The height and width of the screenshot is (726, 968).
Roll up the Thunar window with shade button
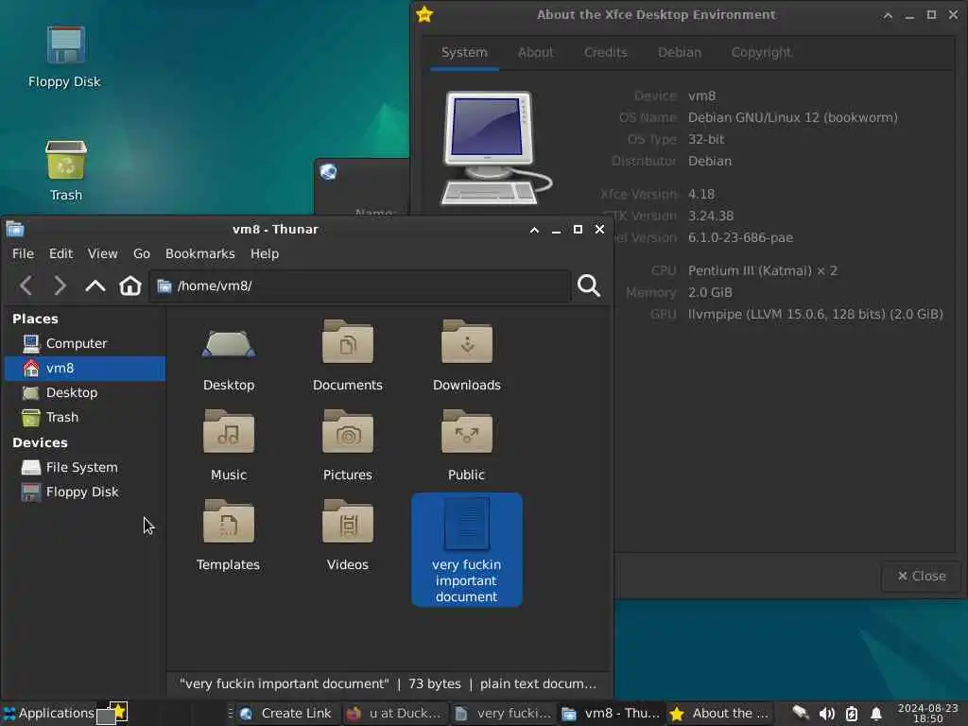535,230
